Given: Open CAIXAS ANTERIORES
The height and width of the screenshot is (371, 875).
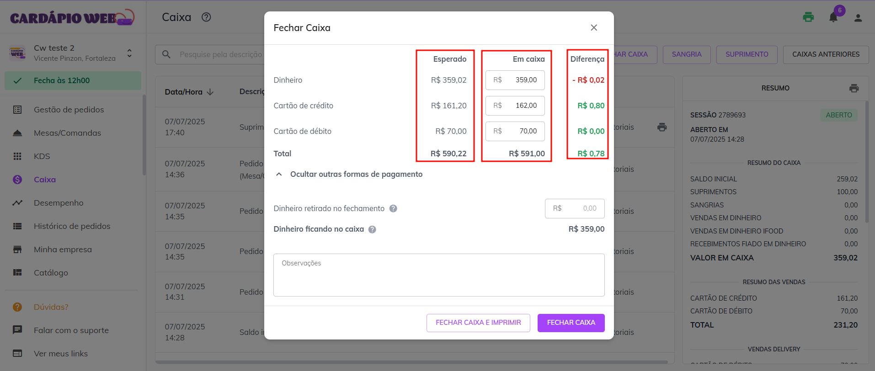Looking at the screenshot, I should coord(825,54).
